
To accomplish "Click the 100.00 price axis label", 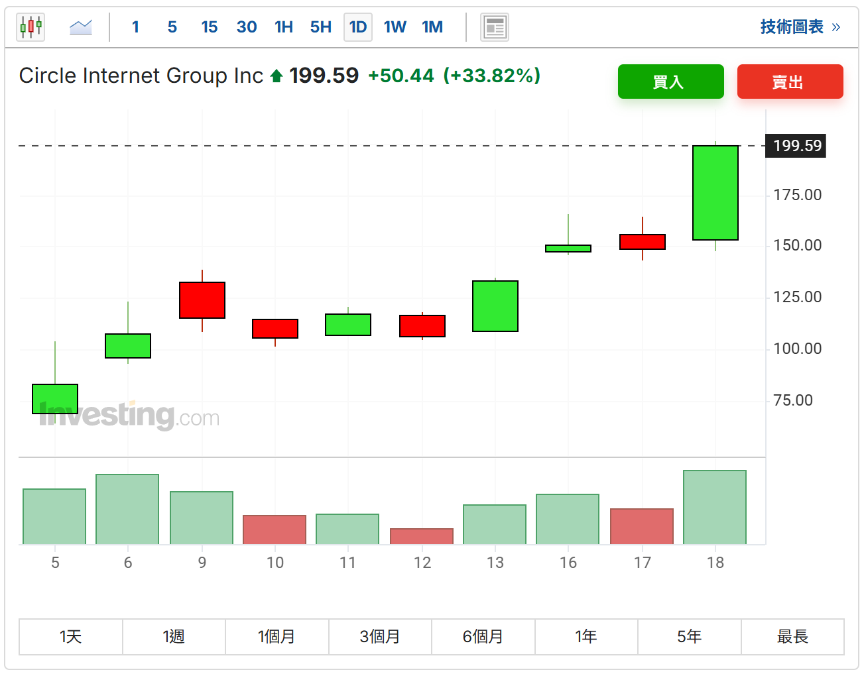I will (797, 349).
